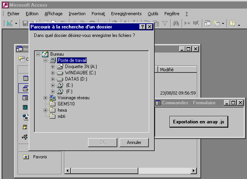Add a new record with the arrow-star icon
The image size is (247, 179).
(x=187, y=23)
